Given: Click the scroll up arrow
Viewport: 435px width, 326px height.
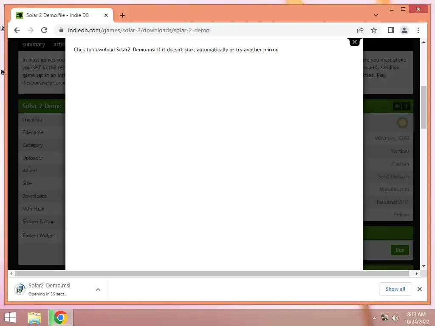Looking at the screenshot, I should pos(424,42).
